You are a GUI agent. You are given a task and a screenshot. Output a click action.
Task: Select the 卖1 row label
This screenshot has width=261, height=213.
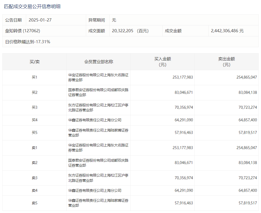[35, 148]
